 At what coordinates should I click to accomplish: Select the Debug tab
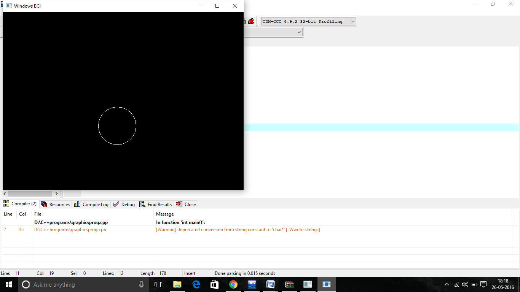point(124,204)
